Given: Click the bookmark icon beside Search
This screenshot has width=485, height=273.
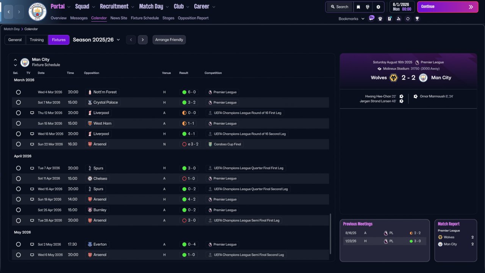Looking at the screenshot, I should click(x=358, y=7).
